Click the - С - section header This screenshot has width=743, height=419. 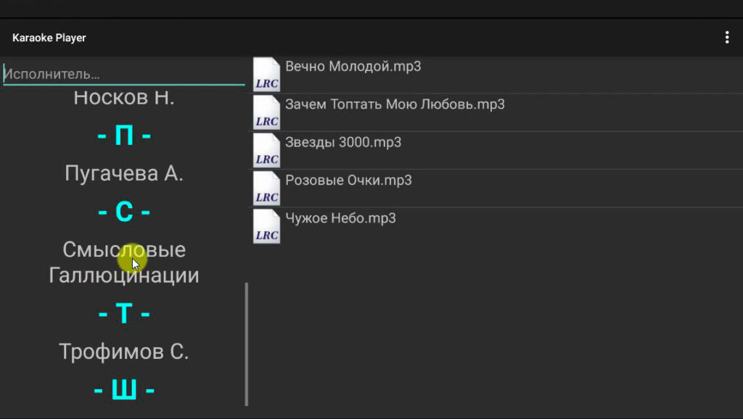[x=123, y=212]
